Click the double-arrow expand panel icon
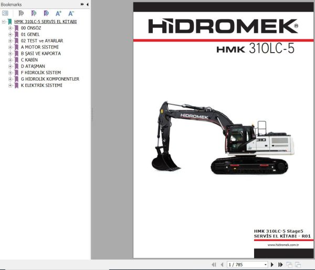 click(82, 4)
